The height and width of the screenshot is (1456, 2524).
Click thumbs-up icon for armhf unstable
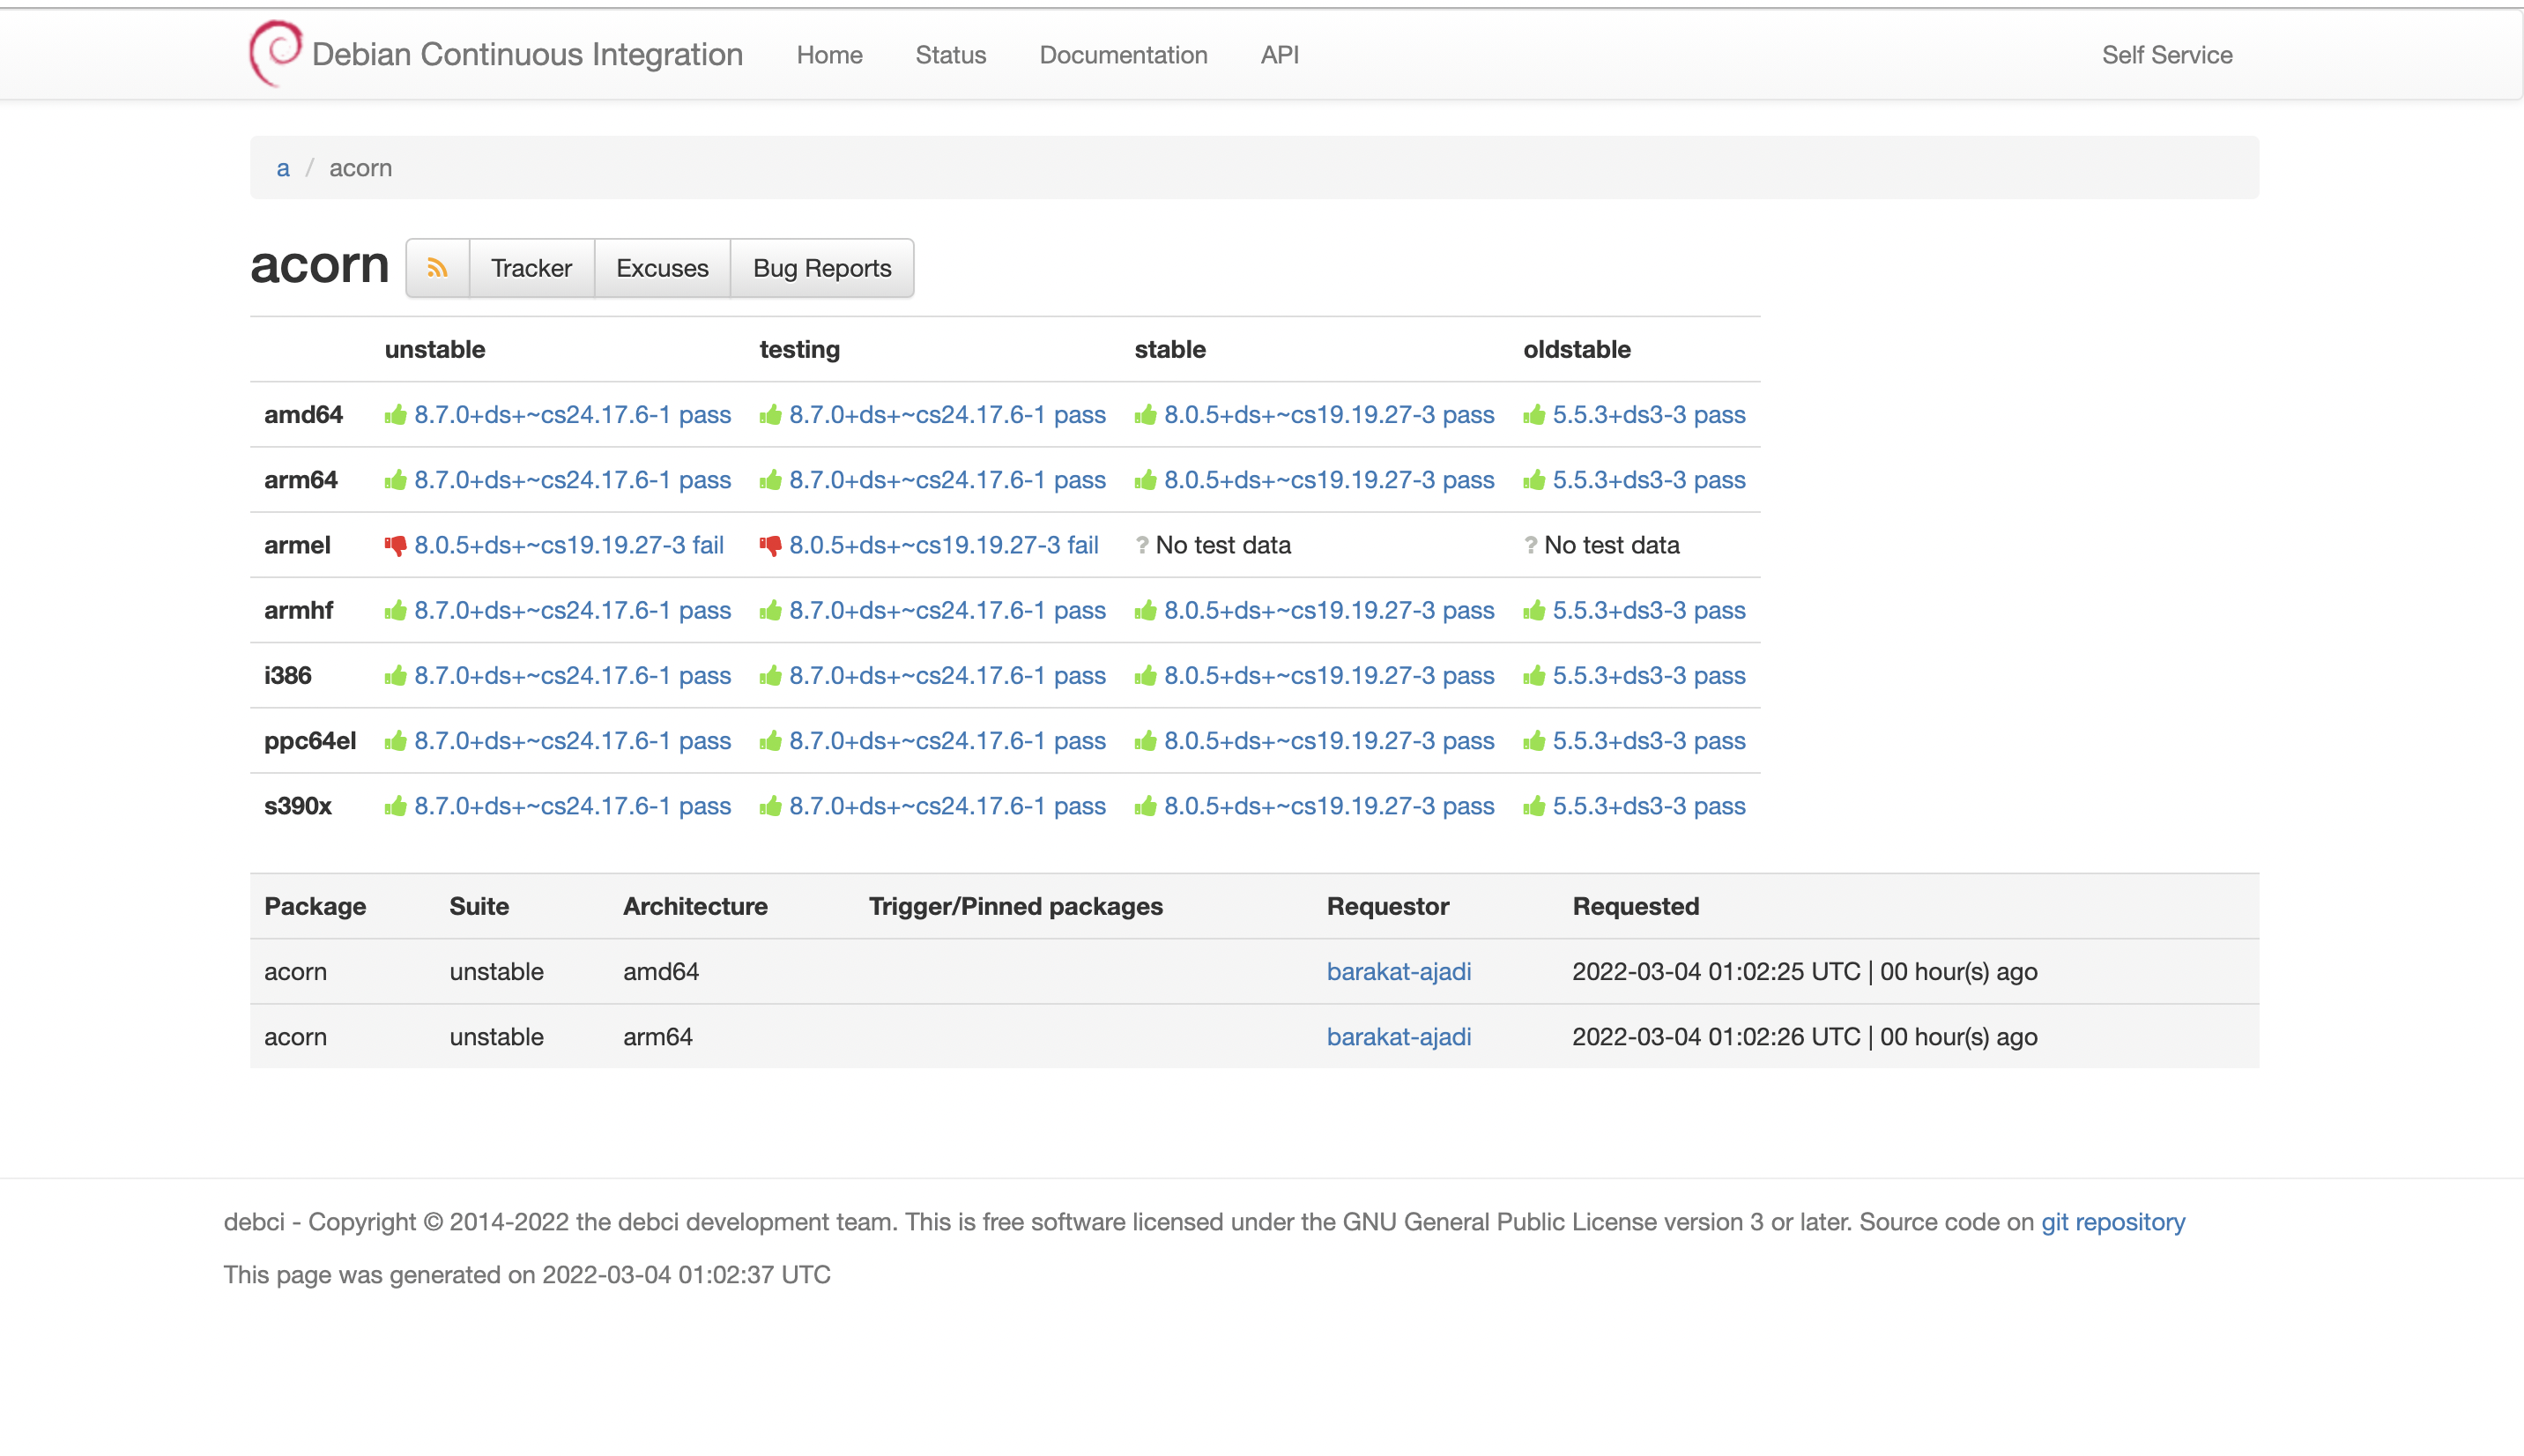pos(396,611)
